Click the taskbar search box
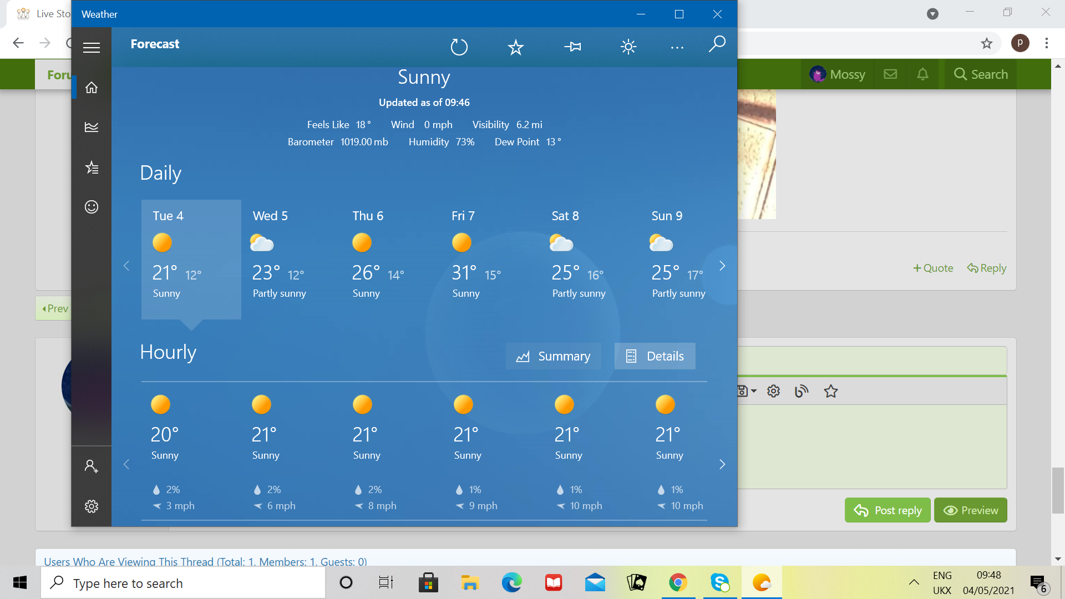The height and width of the screenshot is (599, 1065). coord(183,583)
